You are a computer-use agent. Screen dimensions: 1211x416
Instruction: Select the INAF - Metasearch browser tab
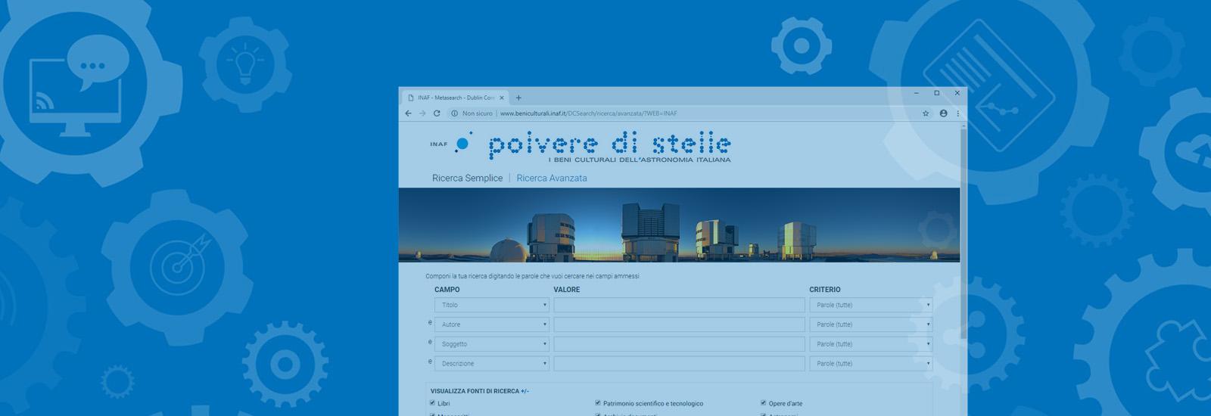click(x=455, y=98)
